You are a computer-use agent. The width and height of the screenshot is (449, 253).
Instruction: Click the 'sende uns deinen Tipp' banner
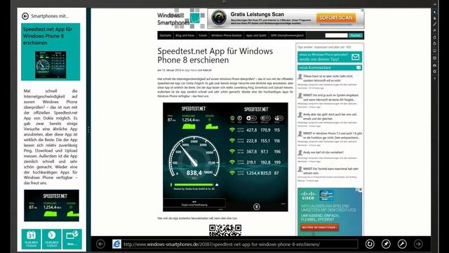[x=330, y=57]
